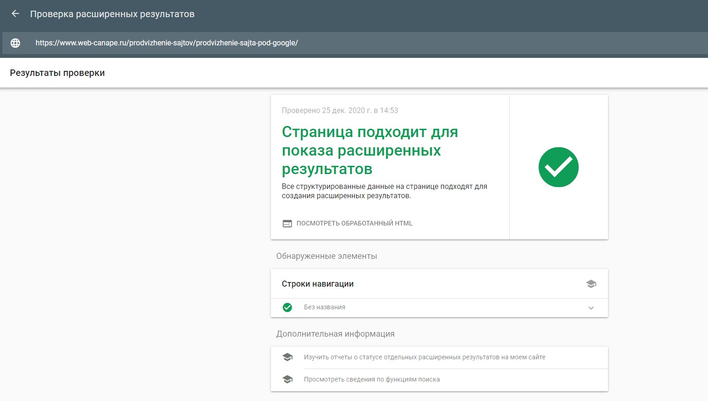Click the Обнаруженные элементы section label
Image resolution: width=708 pixels, height=401 pixels.
pos(326,256)
